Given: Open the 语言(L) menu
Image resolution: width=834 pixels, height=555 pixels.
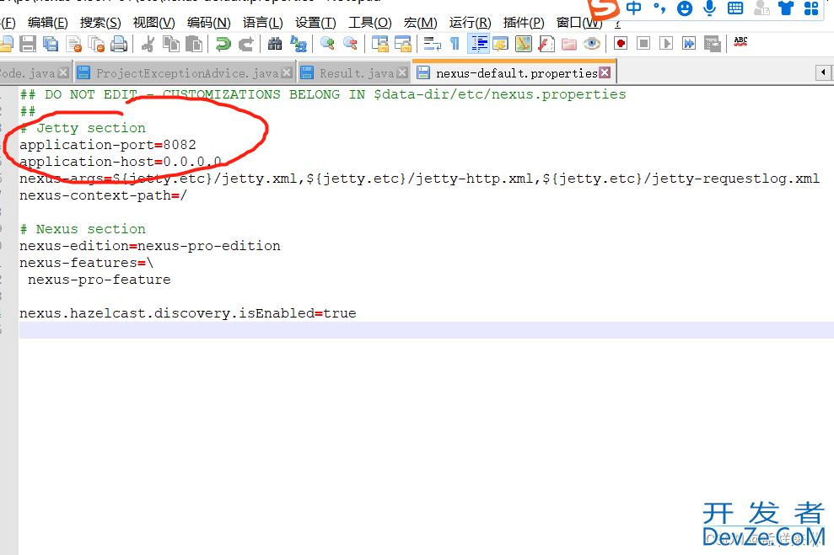Looking at the screenshot, I should pos(263,23).
